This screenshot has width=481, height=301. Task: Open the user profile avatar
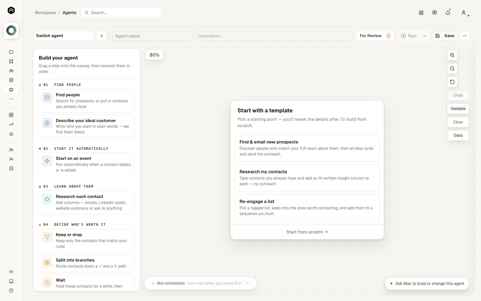(x=464, y=13)
